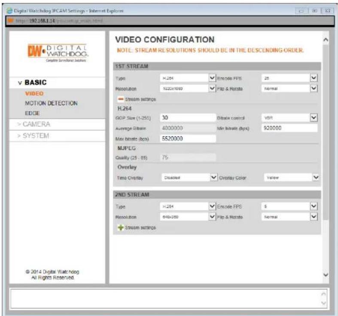Click the Overlay subsection label
The image size is (338, 316).
tap(127, 167)
